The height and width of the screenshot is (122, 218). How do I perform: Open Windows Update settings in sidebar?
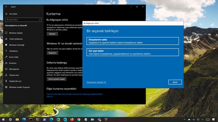coord(16,33)
